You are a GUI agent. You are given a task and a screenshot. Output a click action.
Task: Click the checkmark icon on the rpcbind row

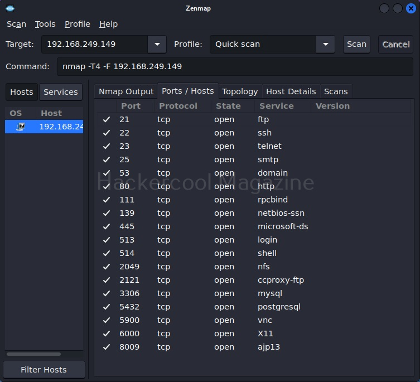point(107,200)
